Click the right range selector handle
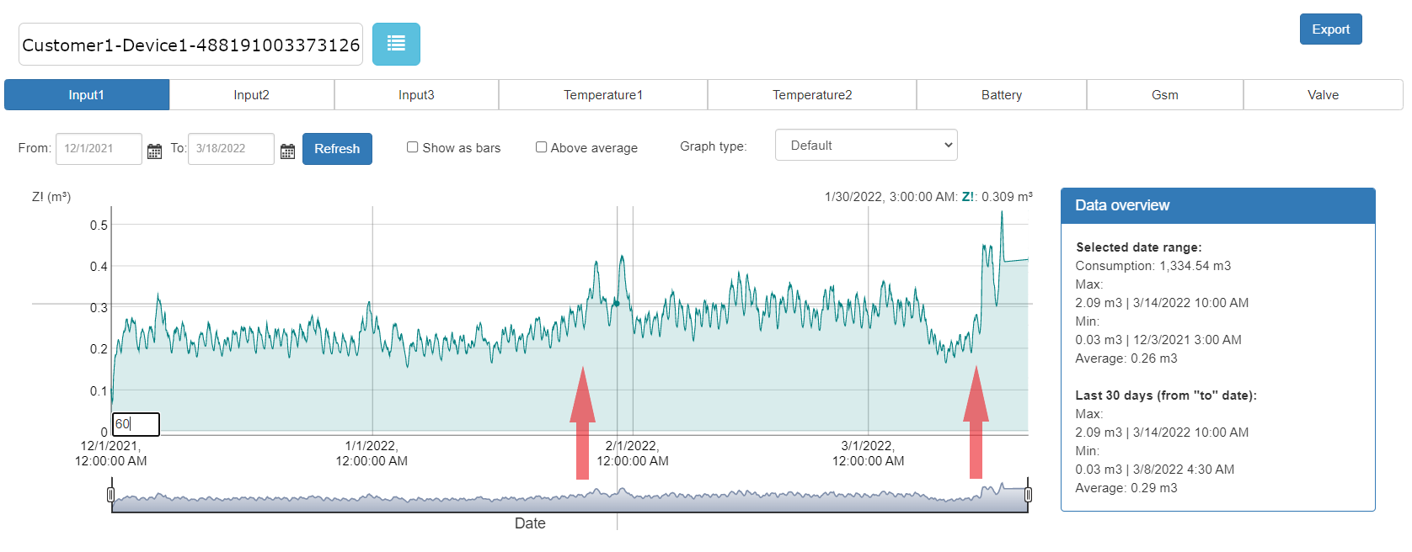The image size is (1412, 552). tap(1028, 494)
